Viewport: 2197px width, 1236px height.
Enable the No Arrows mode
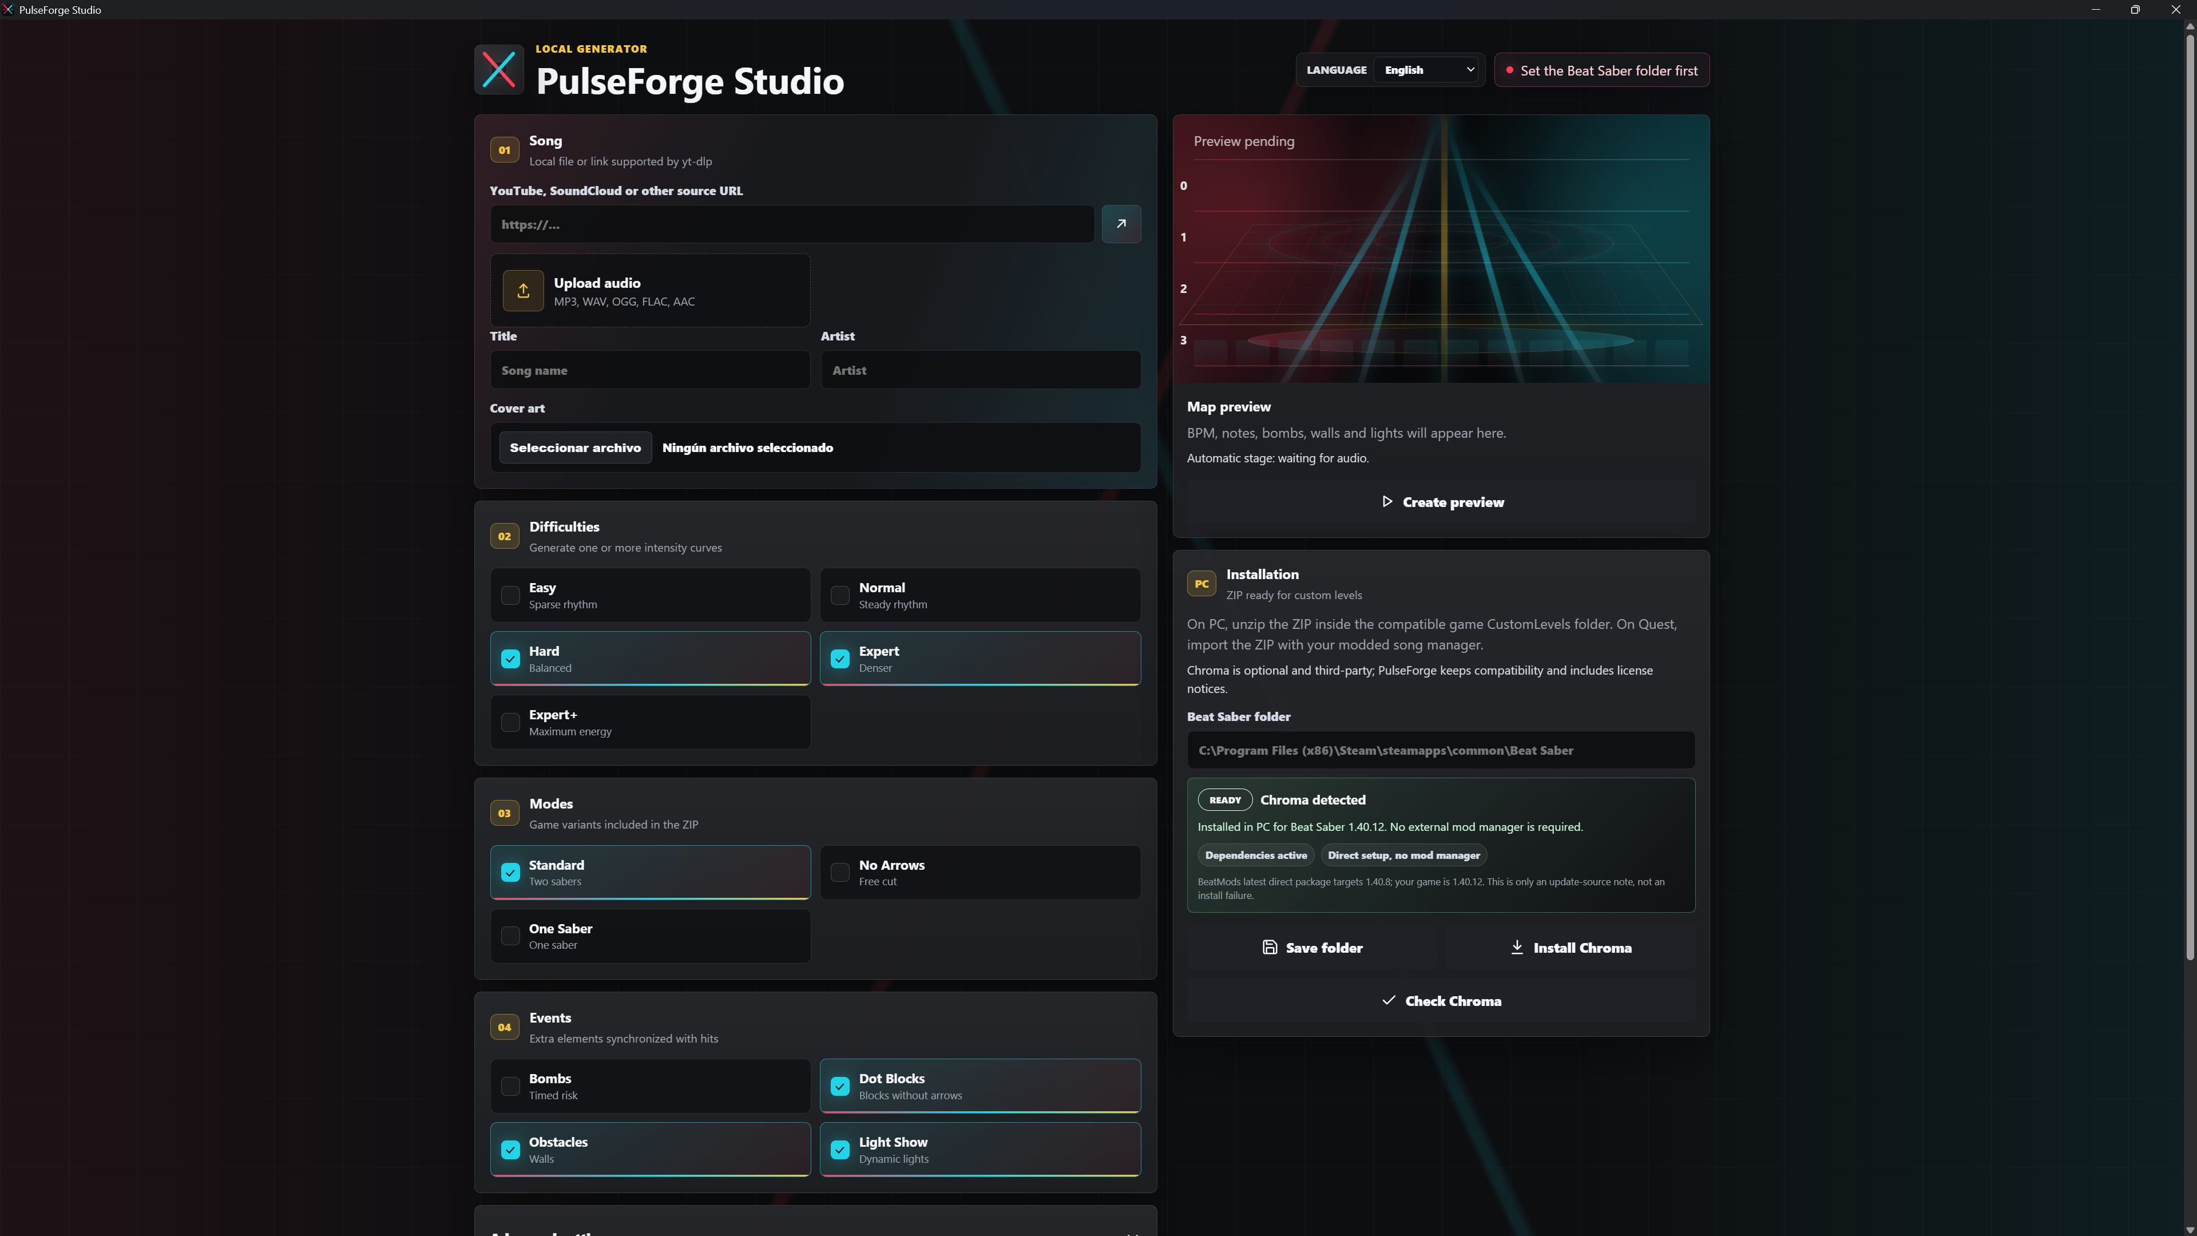click(840, 873)
